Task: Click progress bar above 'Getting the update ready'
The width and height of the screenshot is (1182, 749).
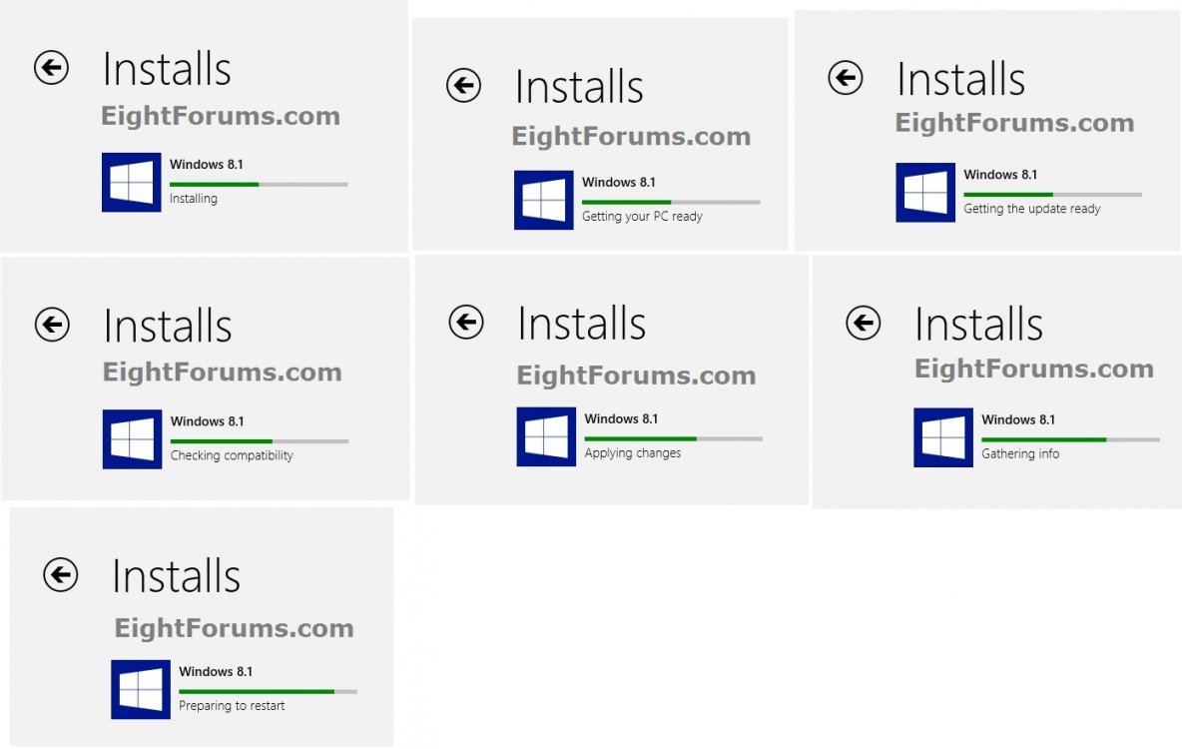Action: (x=1052, y=195)
